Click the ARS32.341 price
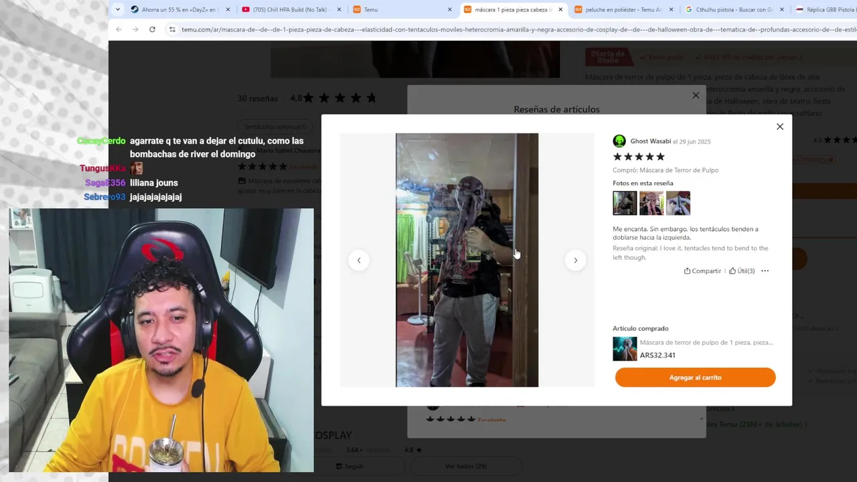Screen dimensions: 857x482 (x=657, y=355)
